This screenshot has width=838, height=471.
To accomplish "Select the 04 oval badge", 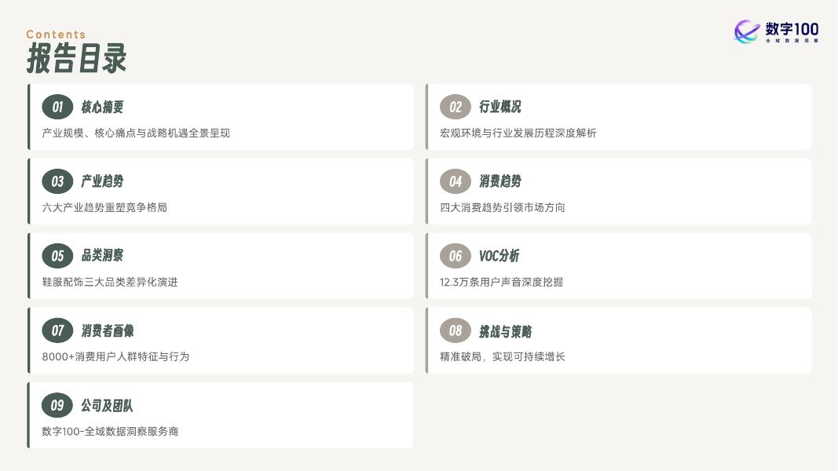I will (x=456, y=181).
